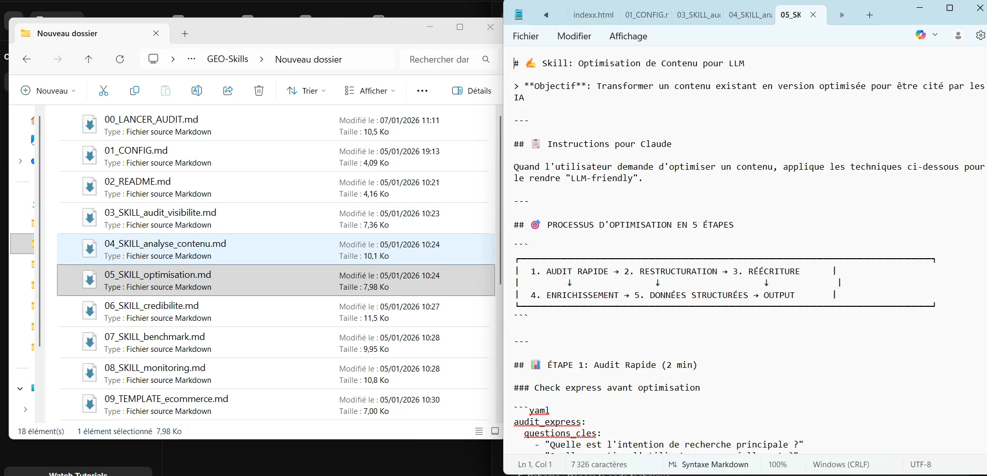Switch to the 03_SKILL_au Notepad tab
Image resolution: width=987 pixels, height=476 pixels.
click(698, 15)
